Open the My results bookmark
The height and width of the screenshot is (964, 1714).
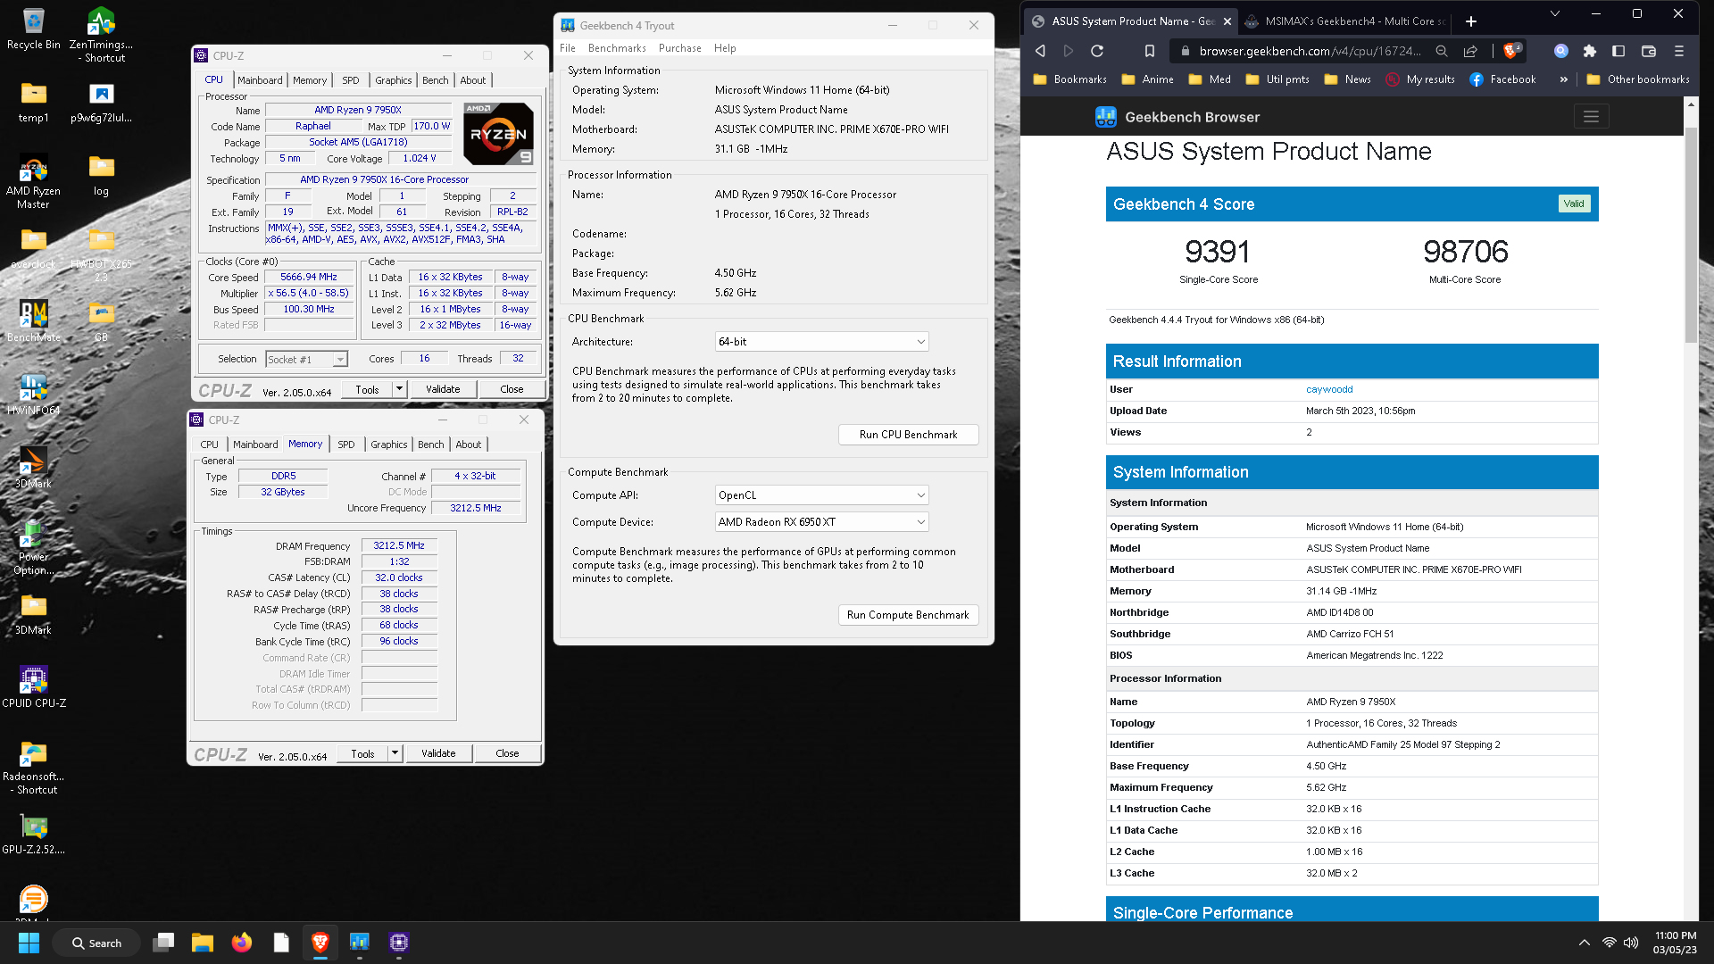click(x=1420, y=79)
